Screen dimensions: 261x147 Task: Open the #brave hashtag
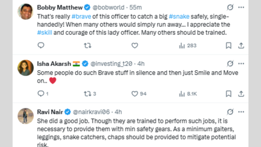pyautogui.click(x=81, y=16)
